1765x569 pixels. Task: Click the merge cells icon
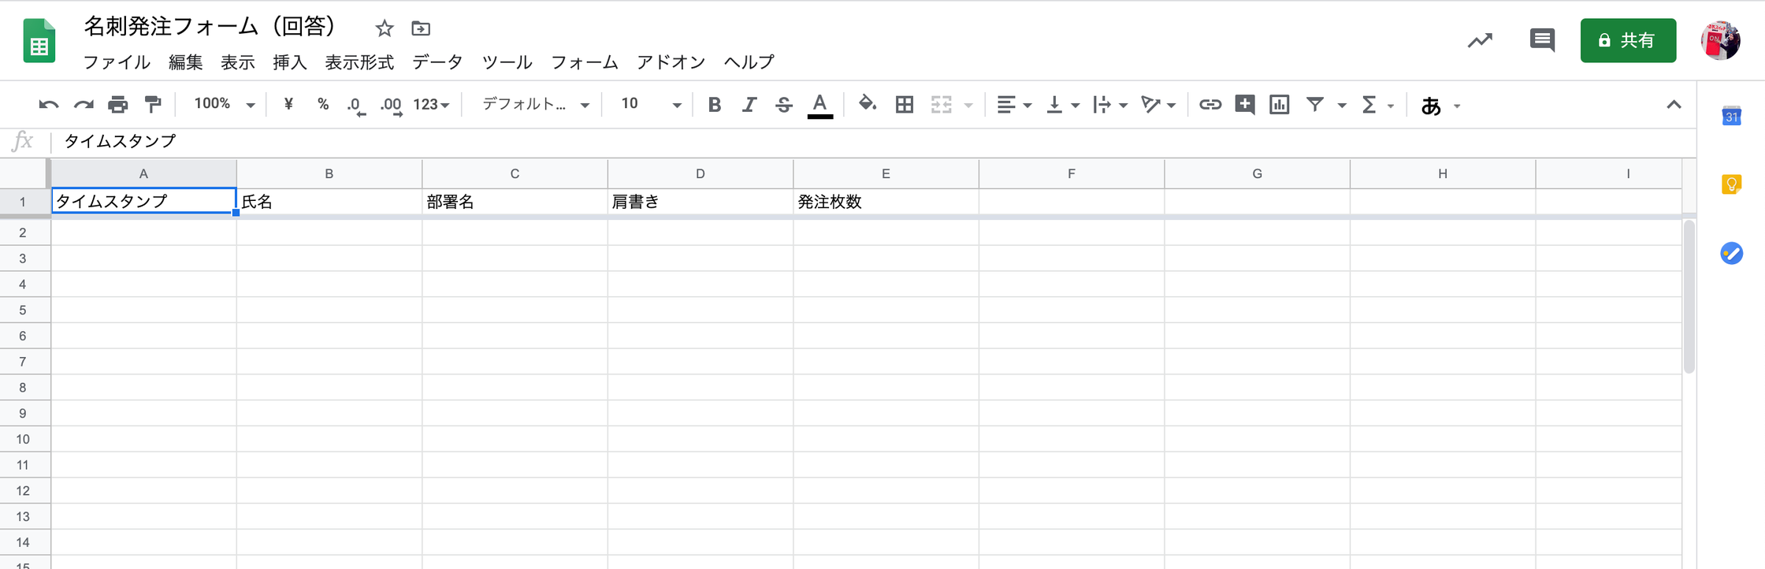pos(942,104)
